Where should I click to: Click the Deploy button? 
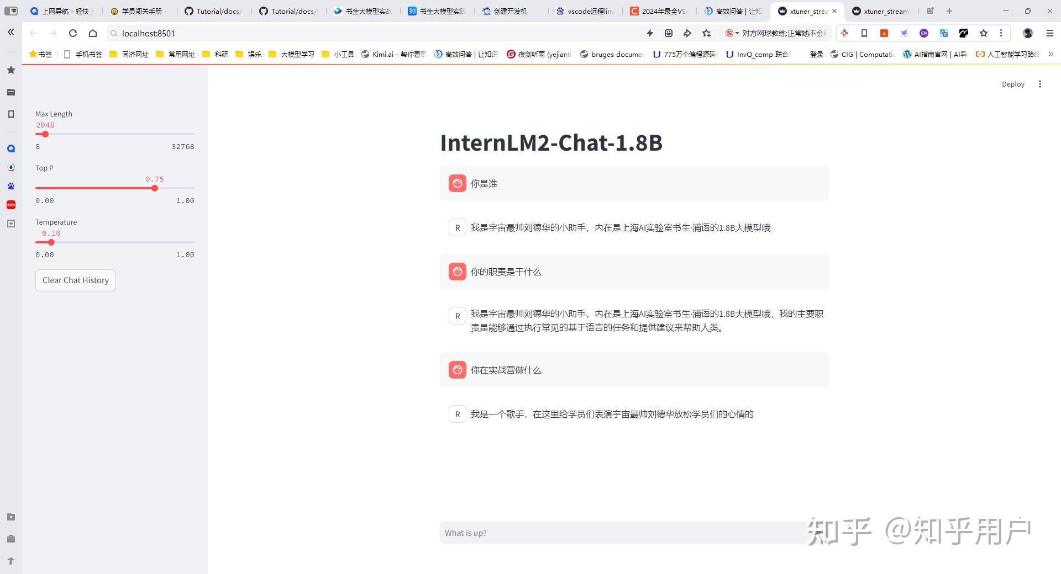point(1013,84)
